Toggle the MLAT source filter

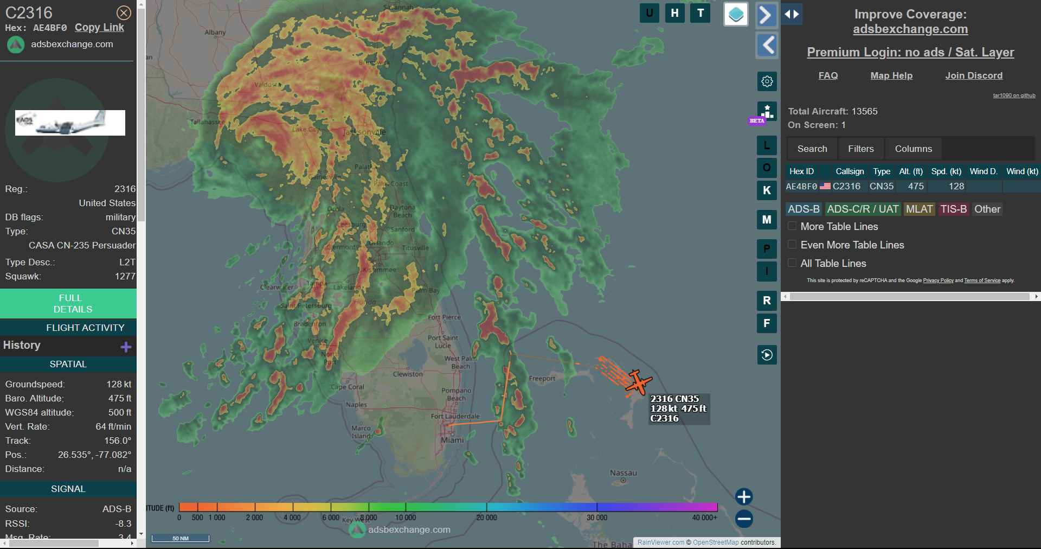[x=920, y=209]
